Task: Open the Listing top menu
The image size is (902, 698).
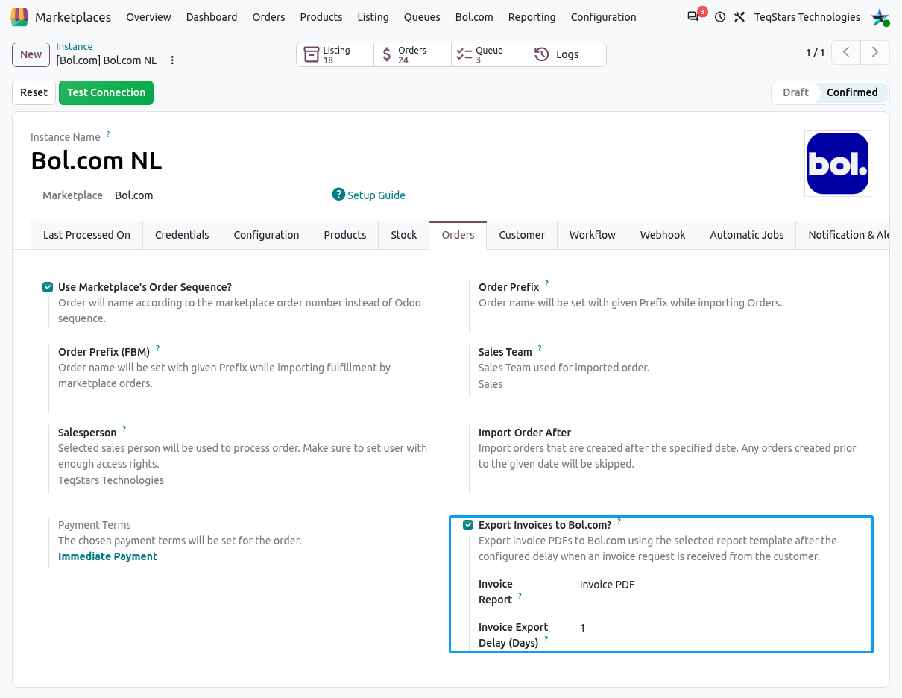Action: click(373, 16)
